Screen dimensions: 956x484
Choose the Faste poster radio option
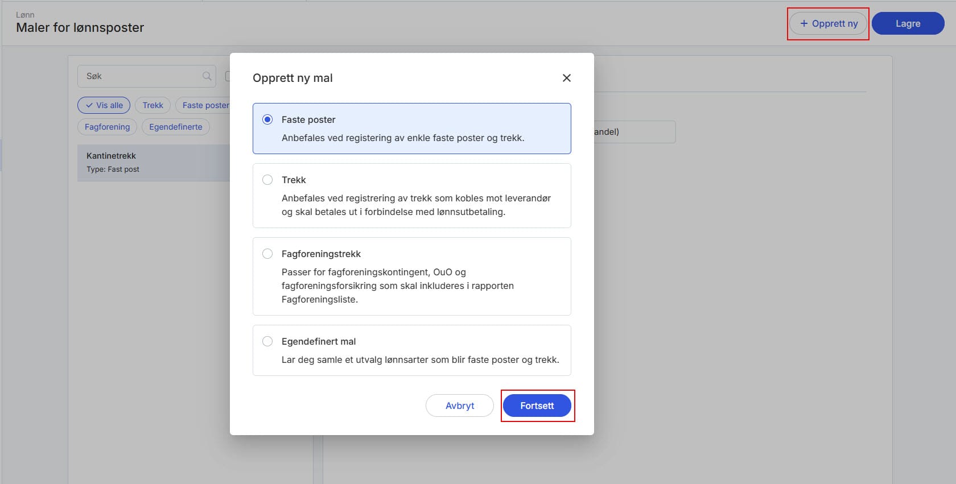(x=267, y=119)
